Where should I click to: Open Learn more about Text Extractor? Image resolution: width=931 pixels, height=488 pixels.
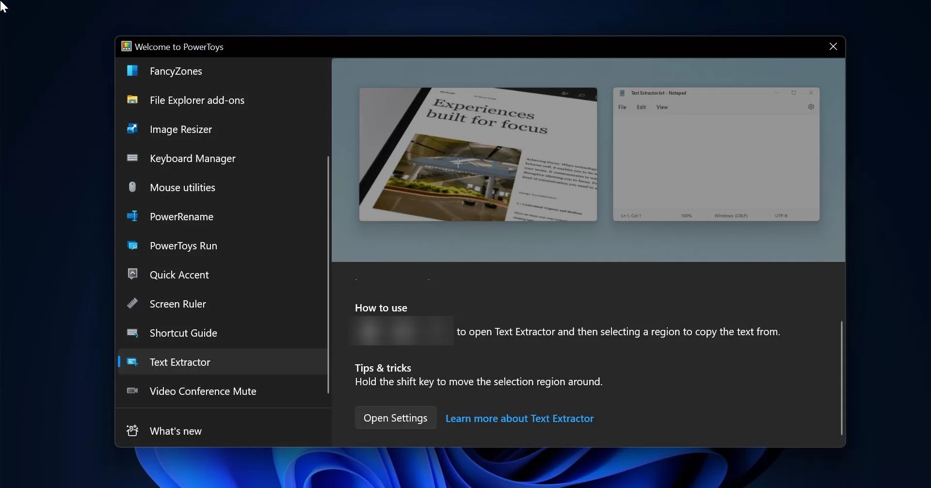pyautogui.click(x=519, y=418)
